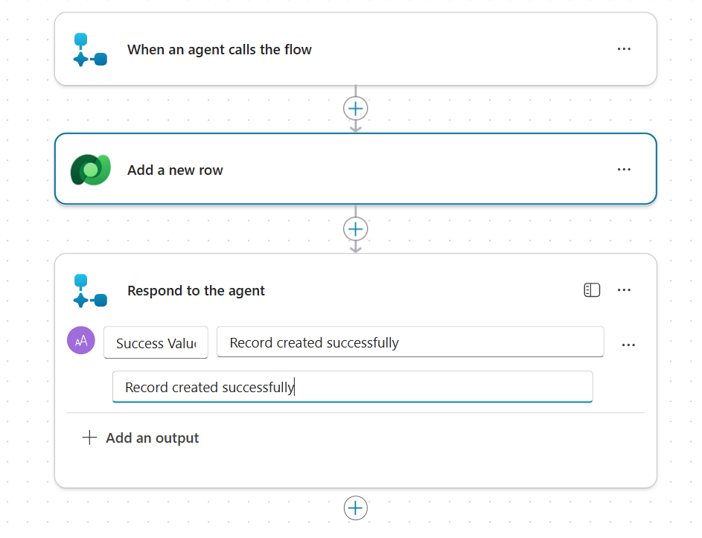
Task: Click the purple text-type output icon
Action: point(81,340)
